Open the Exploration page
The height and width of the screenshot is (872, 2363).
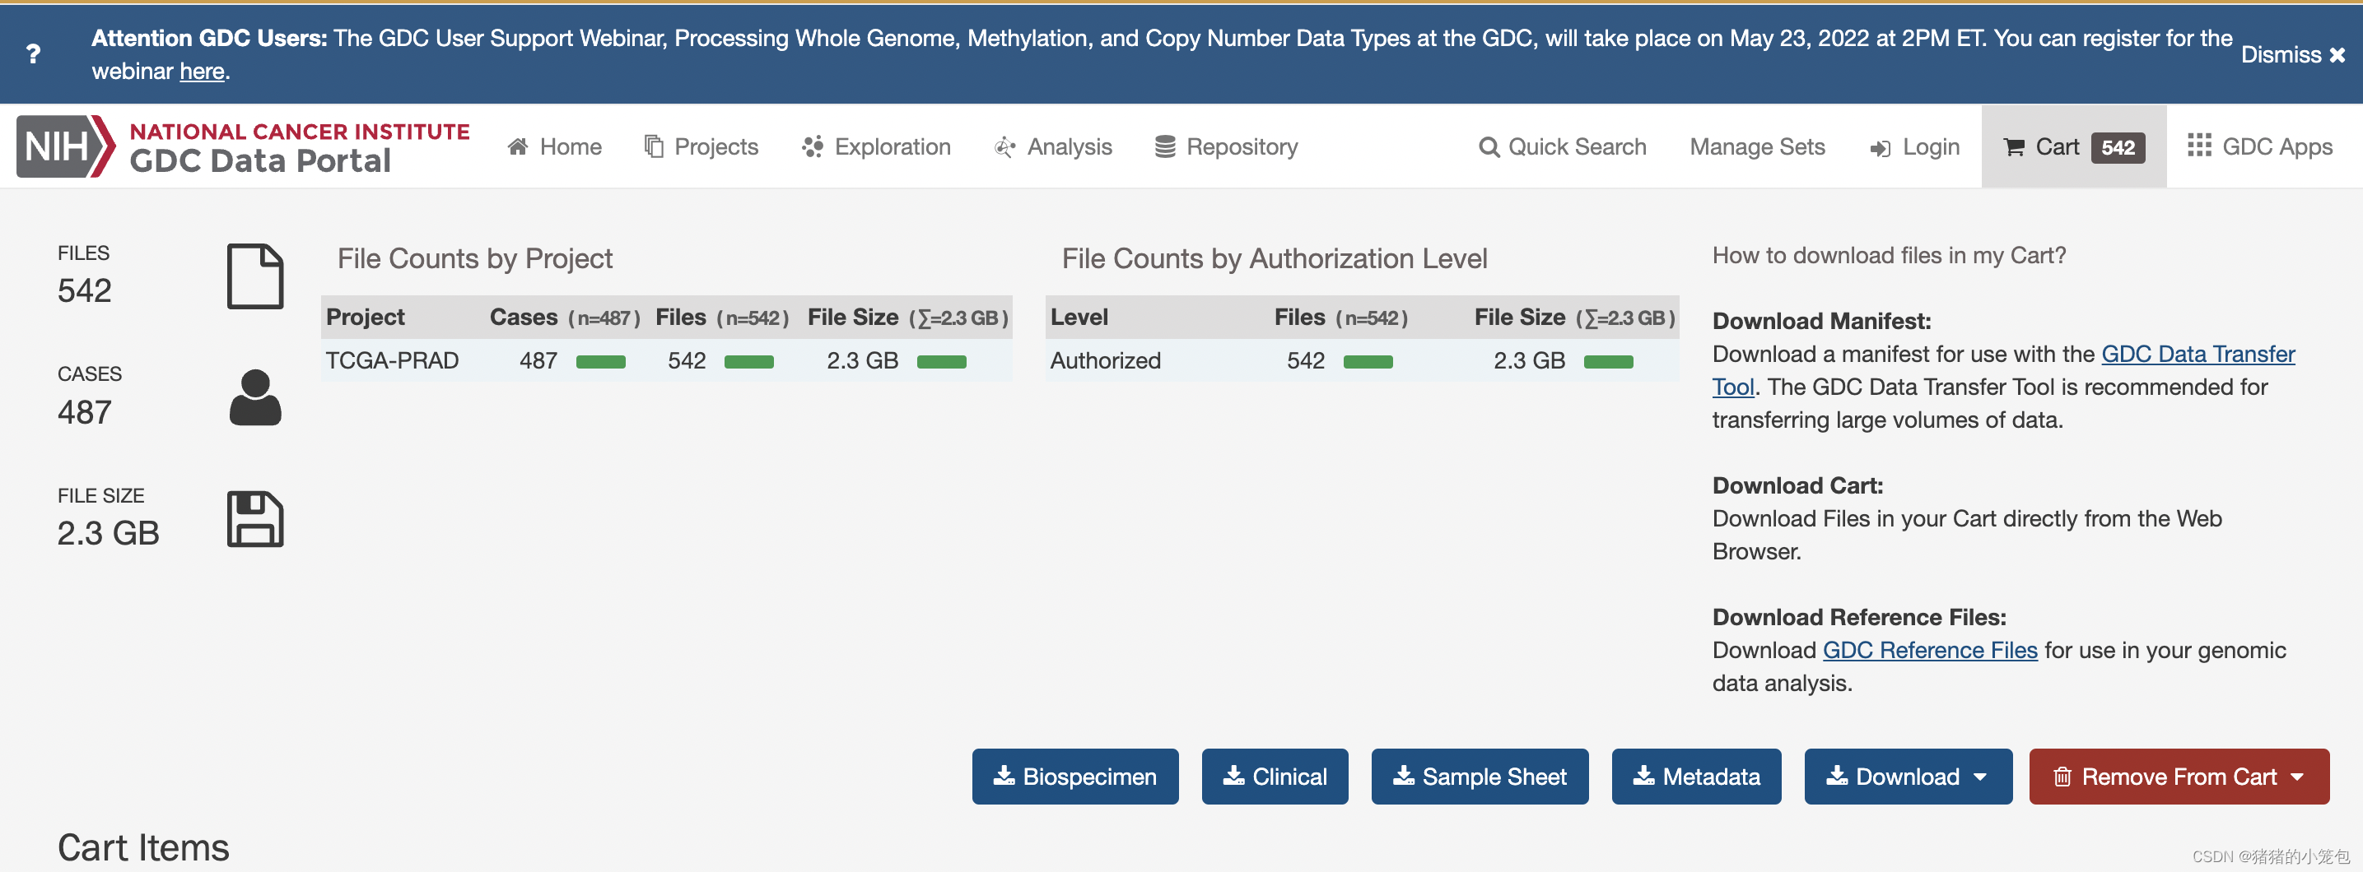click(876, 146)
